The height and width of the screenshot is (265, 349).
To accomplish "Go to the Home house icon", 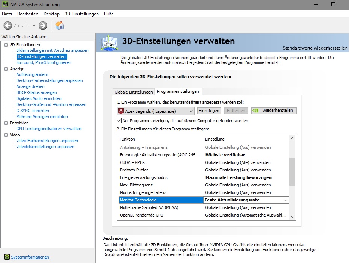I will click(x=60, y=26).
